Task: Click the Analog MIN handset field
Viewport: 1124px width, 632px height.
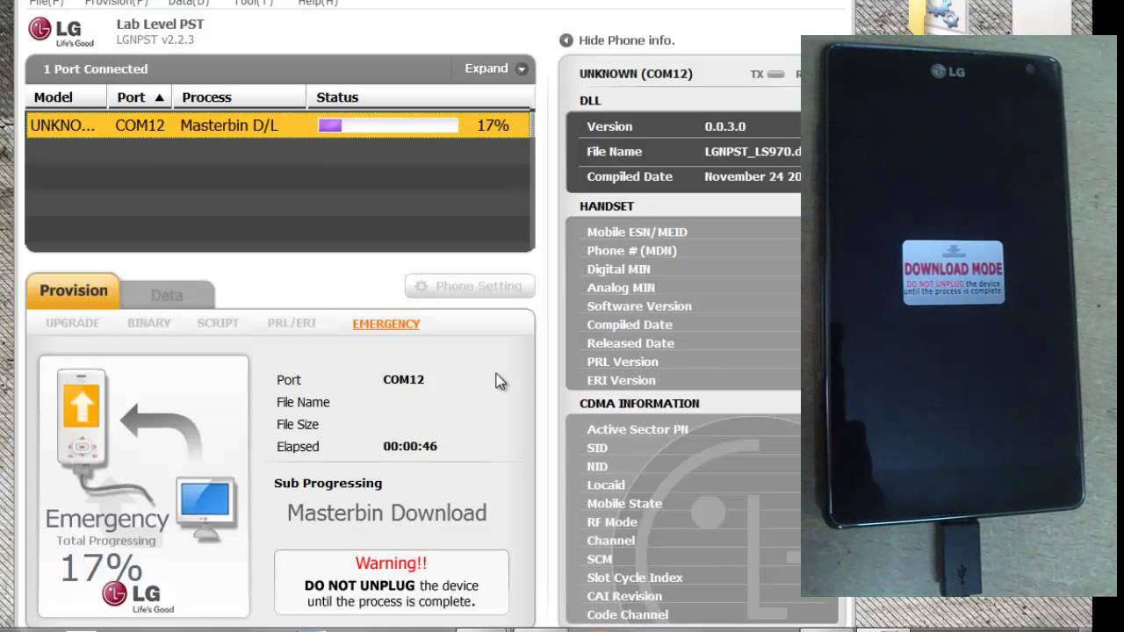Action: coord(621,287)
